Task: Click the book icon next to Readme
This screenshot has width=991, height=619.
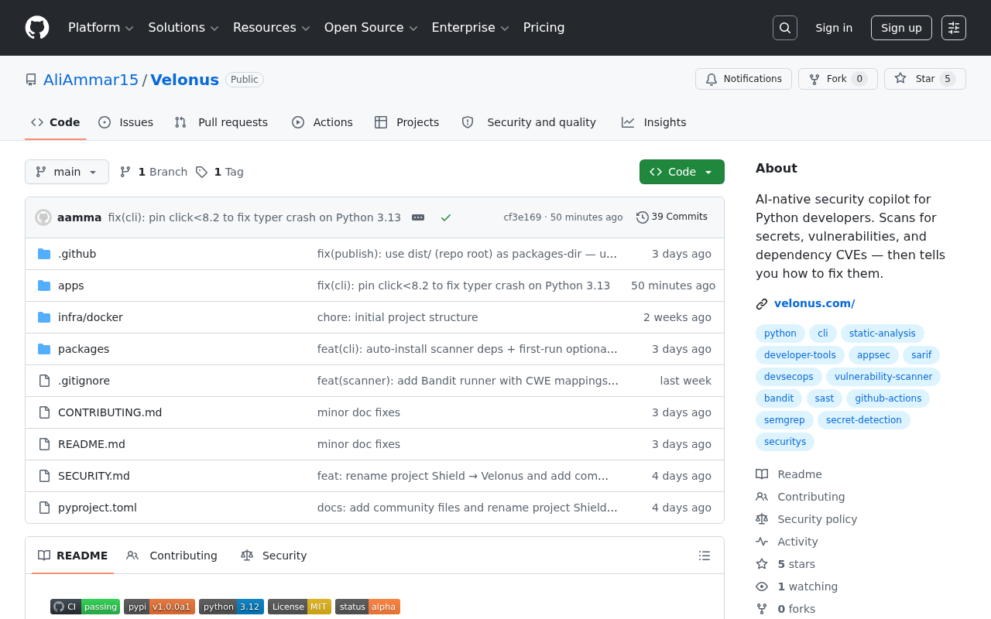Action: (x=762, y=474)
